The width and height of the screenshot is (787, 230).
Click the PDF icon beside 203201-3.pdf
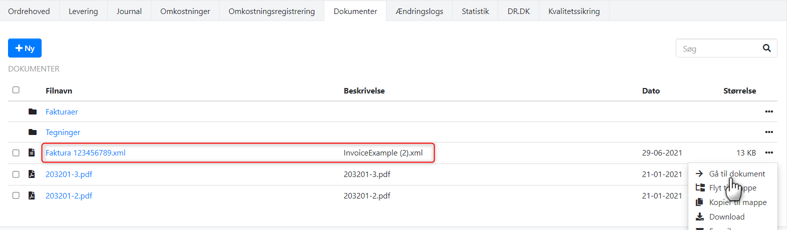coord(32,174)
